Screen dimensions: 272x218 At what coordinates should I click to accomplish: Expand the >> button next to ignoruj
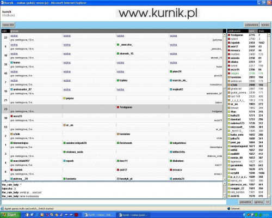tap(268, 202)
